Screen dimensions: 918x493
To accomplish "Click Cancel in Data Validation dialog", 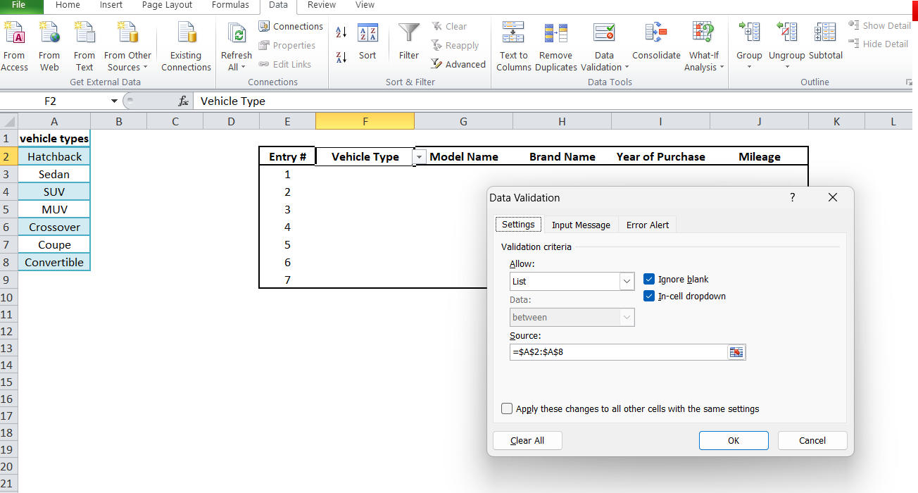I will [812, 440].
